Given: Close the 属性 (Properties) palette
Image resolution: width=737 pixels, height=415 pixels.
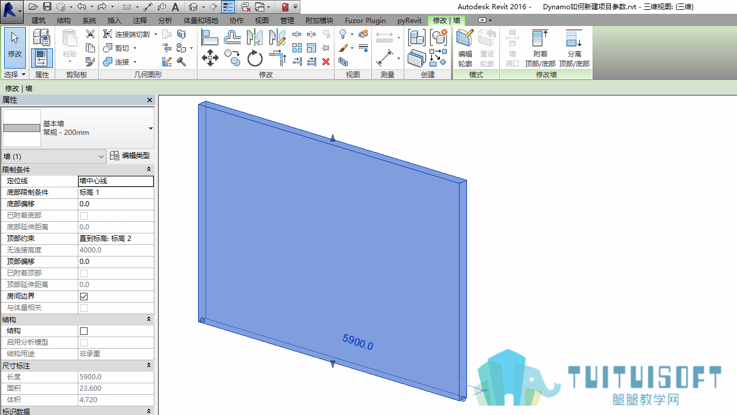Looking at the screenshot, I should click(150, 100).
